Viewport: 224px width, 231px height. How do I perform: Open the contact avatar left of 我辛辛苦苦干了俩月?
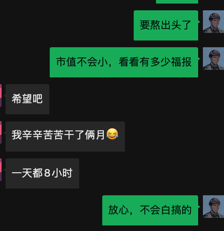coord(1,132)
